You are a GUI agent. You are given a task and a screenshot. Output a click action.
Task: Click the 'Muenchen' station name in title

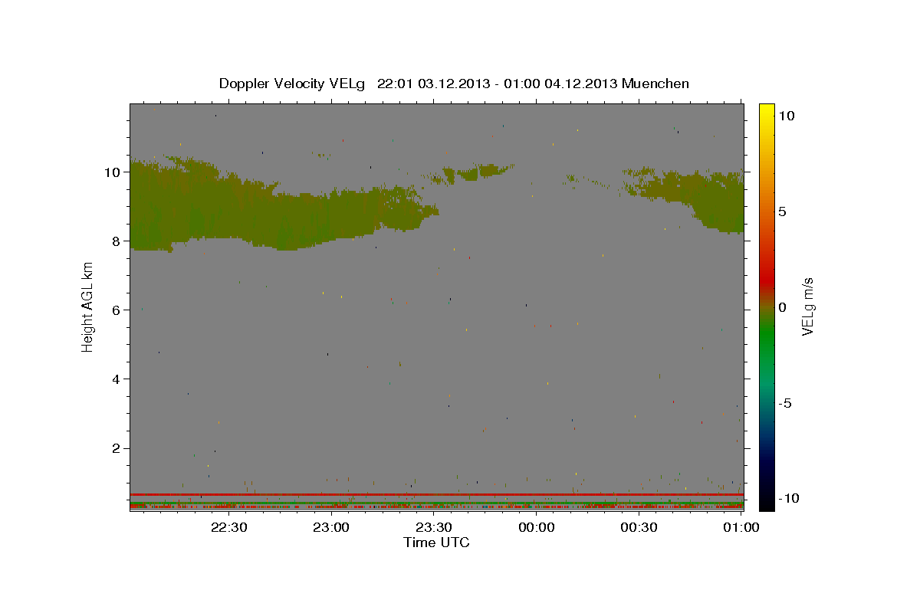[x=655, y=84]
